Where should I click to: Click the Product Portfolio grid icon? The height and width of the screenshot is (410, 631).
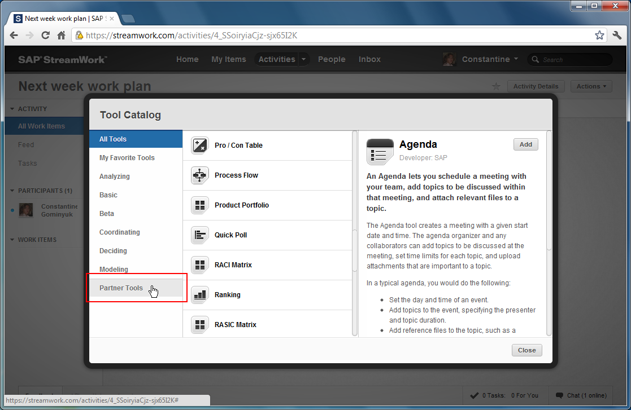tap(199, 205)
